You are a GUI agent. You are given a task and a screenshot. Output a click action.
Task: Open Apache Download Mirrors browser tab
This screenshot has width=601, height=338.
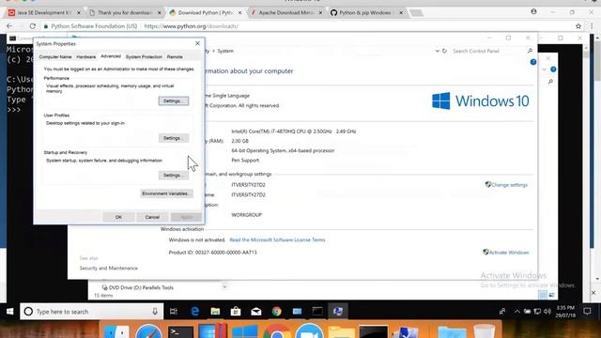[285, 12]
